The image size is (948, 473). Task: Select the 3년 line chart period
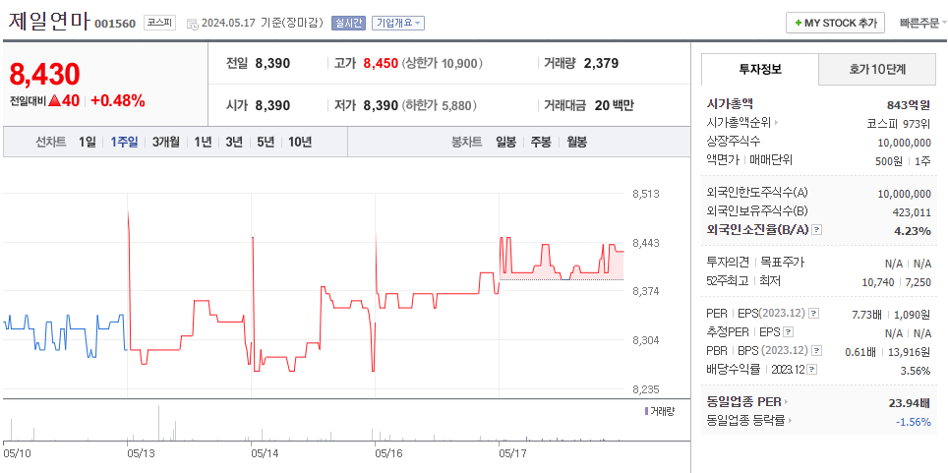(x=234, y=143)
